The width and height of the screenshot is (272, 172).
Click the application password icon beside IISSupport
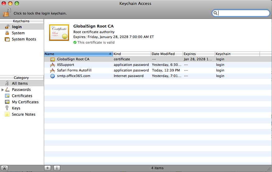[x=53, y=65]
